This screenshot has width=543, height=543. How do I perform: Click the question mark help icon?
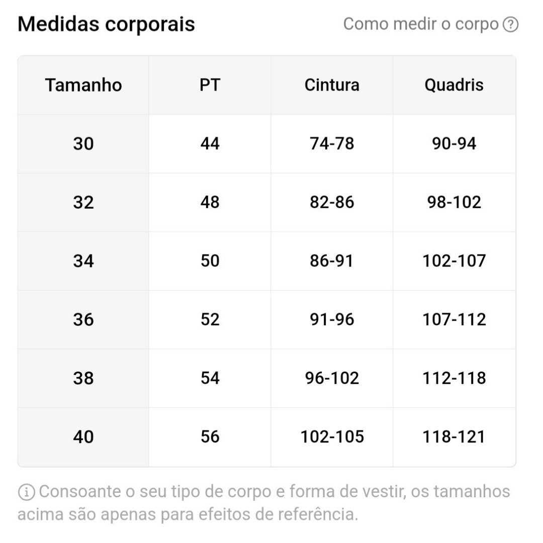(510, 25)
